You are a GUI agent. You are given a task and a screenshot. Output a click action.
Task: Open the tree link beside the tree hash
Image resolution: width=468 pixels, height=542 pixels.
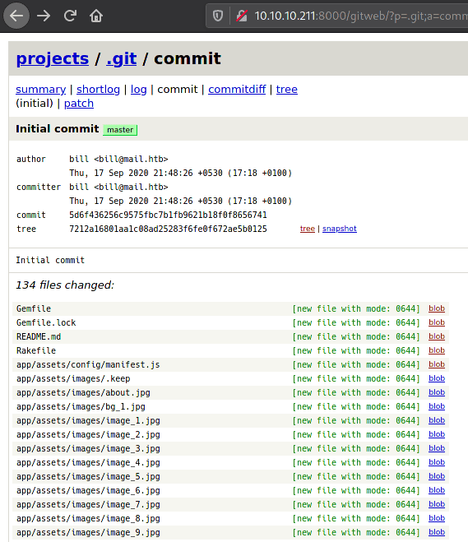pos(308,229)
